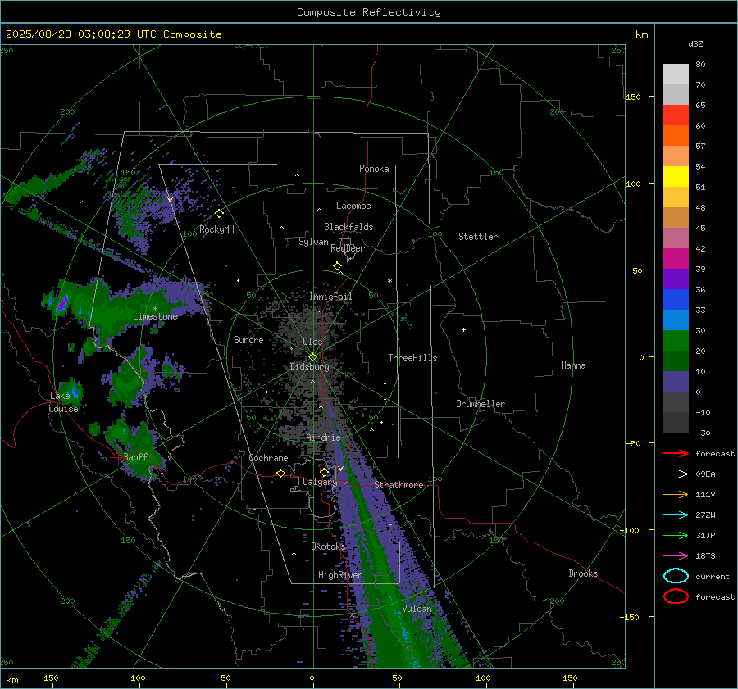Image resolution: width=738 pixels, height=689 pixels.
Task: Click the red forecast ellipse in the legend
Action: [x=676, y=596]
